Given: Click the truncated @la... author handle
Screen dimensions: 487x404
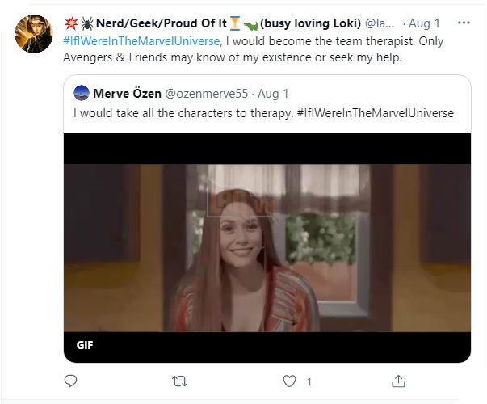Looking at the screenshot, I should coord(384,23).
